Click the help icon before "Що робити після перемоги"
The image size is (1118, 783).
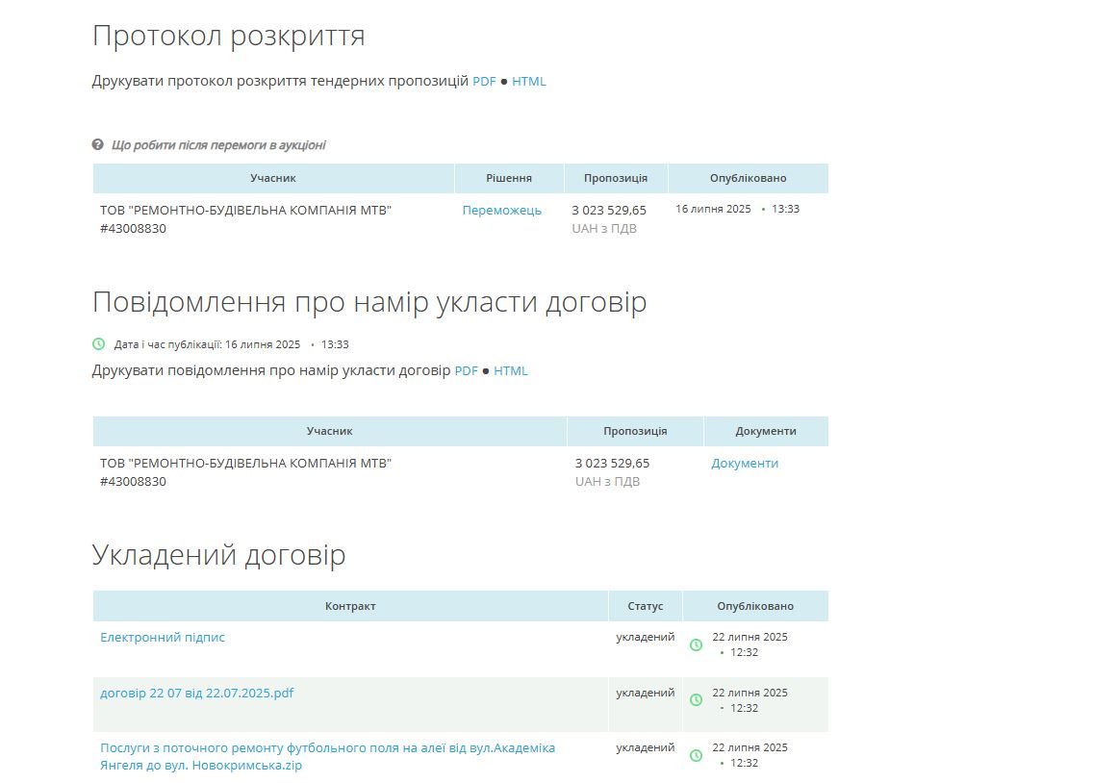tap(96, 144)
